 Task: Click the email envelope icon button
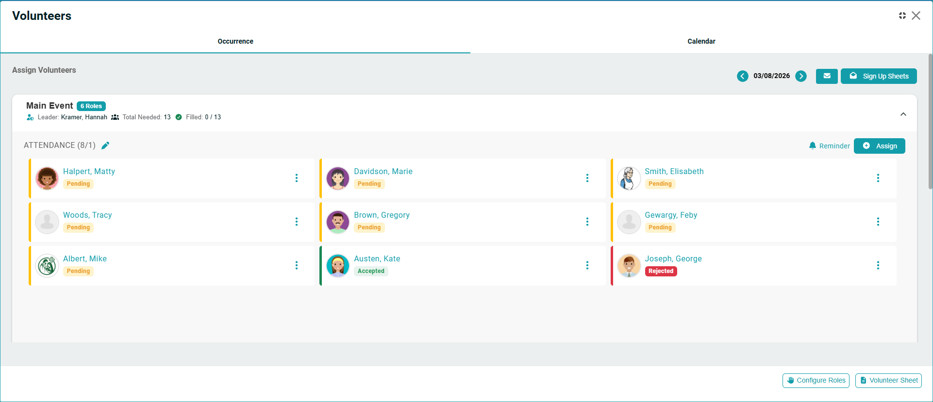click(x=827, y=76)
